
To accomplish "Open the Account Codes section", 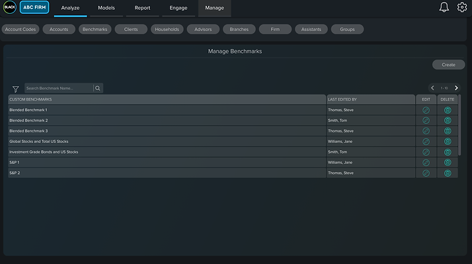I will coord(20,29).
